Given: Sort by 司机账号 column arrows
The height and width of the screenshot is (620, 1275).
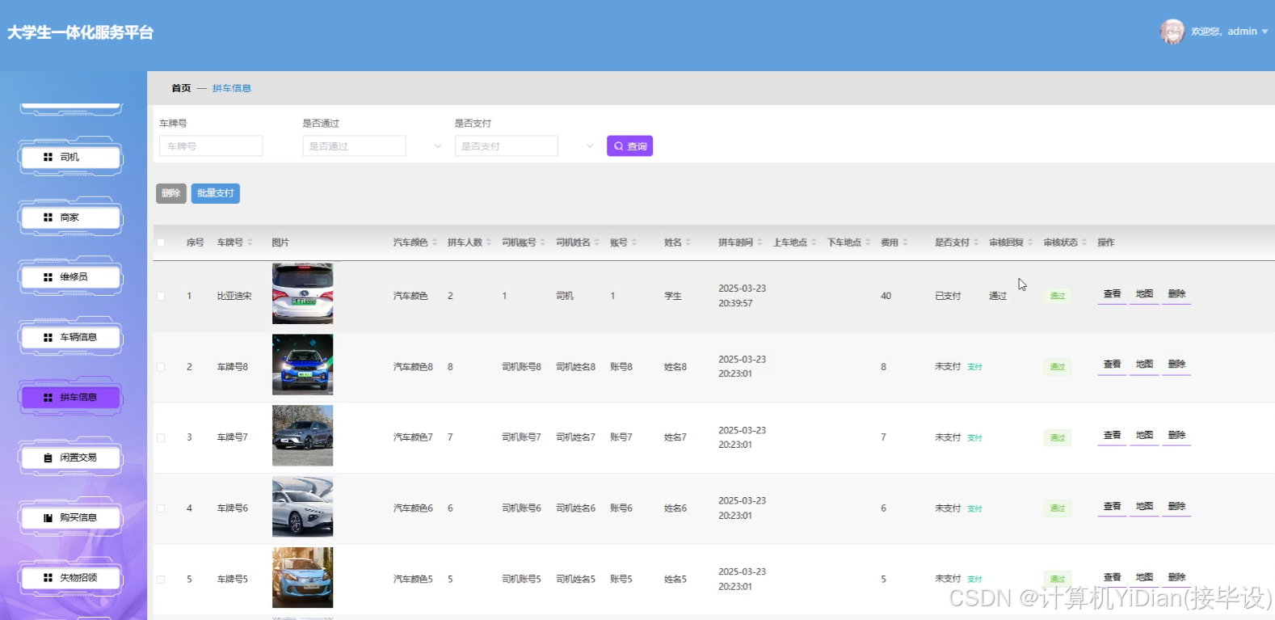Looking at the screenshot, I should 542,243.
